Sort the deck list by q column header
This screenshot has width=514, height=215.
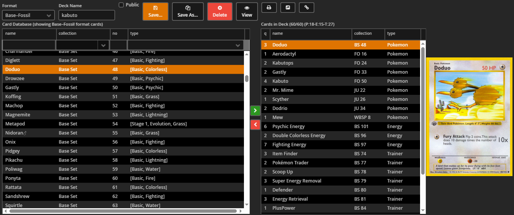(x=265, y=34)
